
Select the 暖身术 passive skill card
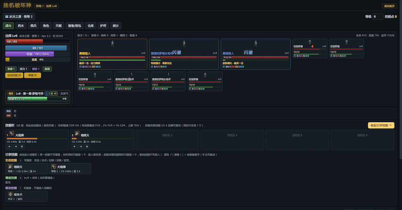pyautogui.click(x=27, y=196)
